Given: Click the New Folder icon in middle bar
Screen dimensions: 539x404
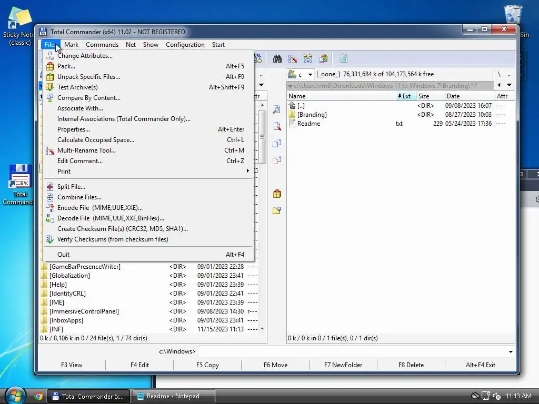Looking at the screenshot, I should 277,210.
